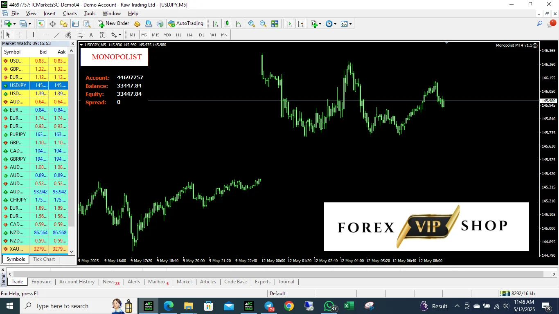The height and width of the screenshot is (314, 559).
Task: Select the Vertical Line drawing tool
Action: click(x=33, y=35)
